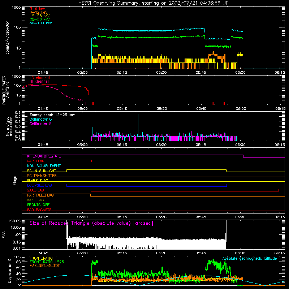This screenshot has width=289, height=289.
Task: Click the 05:45 tick under SAS plot
Action: tap(201, 253)
